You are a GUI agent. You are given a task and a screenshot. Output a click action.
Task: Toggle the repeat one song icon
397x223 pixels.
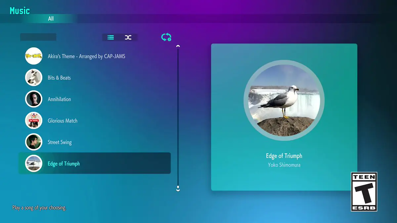point(166,37)
